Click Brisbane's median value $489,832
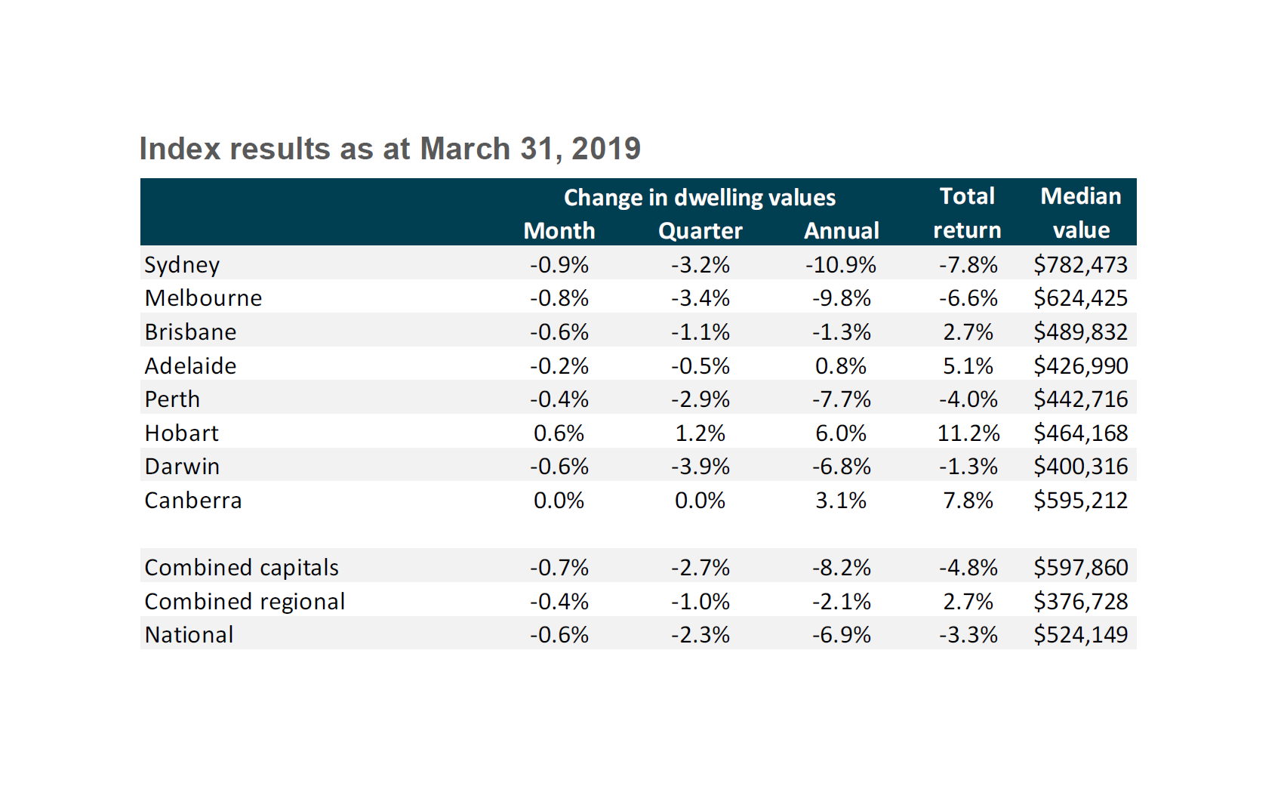Image resolution: width=1284 pixels, height=789 pixels. point(1080,332)
